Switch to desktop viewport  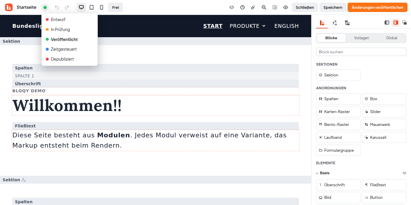coord(81,7)
